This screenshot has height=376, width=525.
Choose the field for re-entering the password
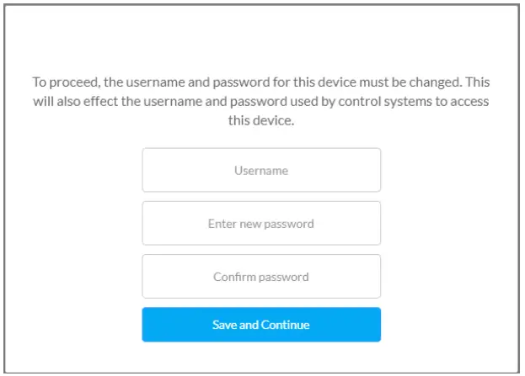[x=261, y=277]
